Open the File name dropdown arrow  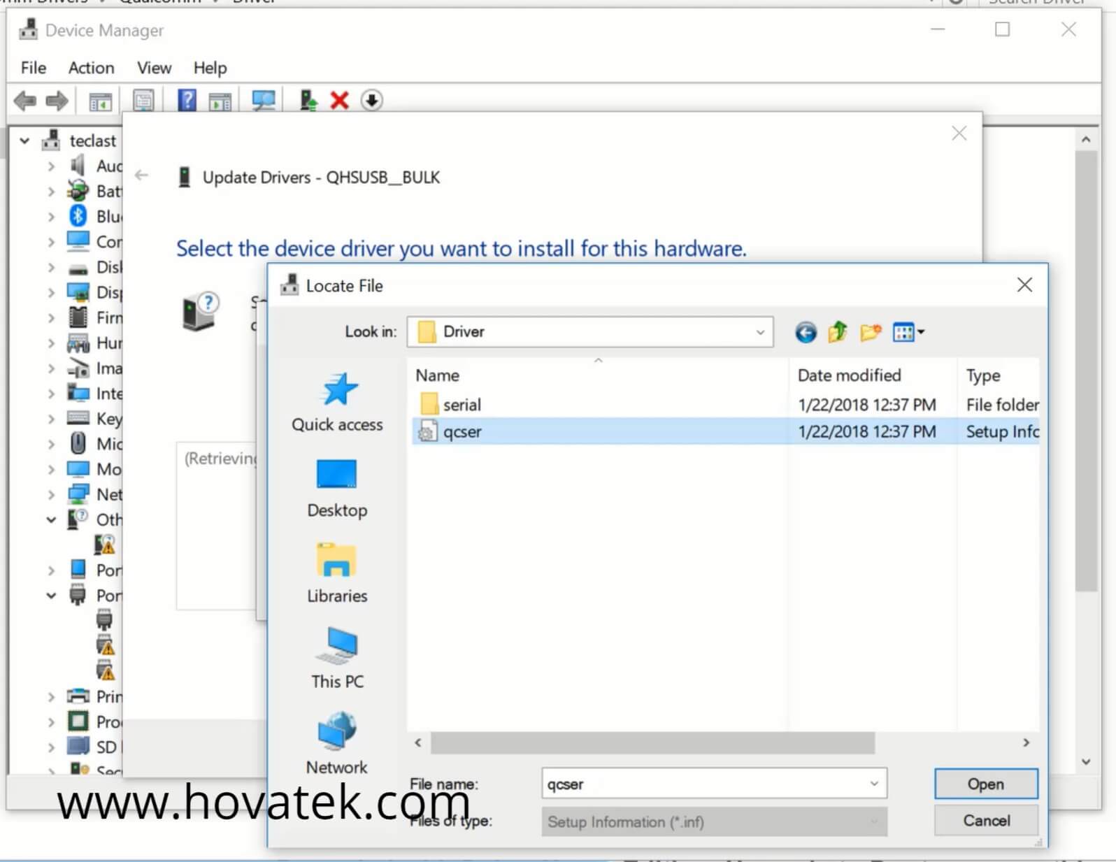(874, 784)
